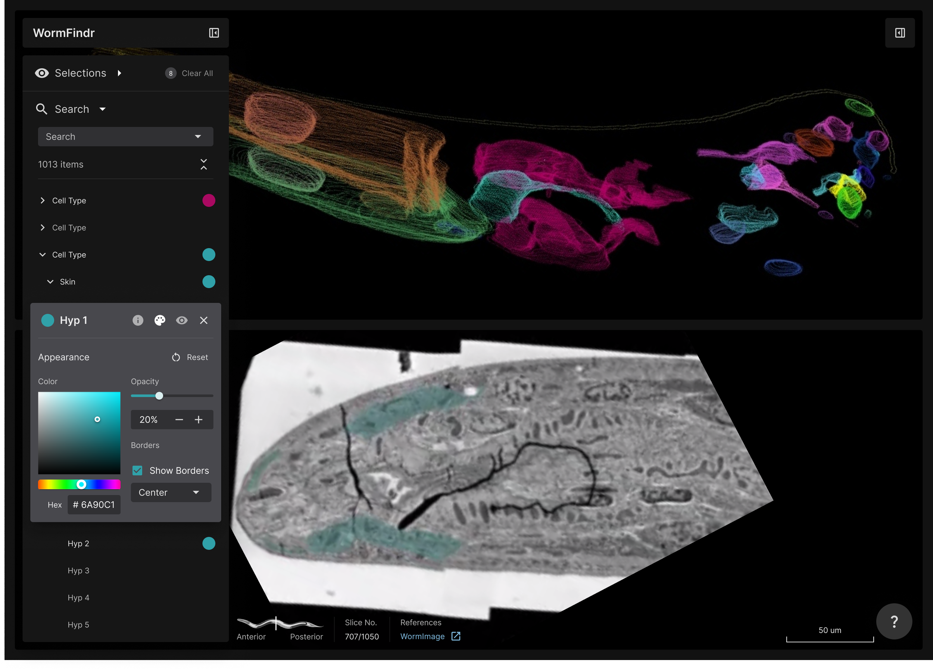Collapse the WormFindr left sidebar panel

coord(213,33)
